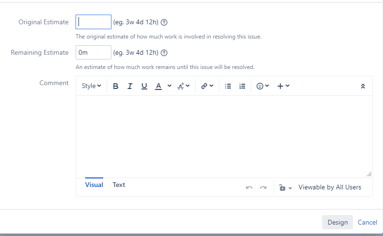Image resolution: width=383 pixels, height=236 pixels.
Task: Click the Design button
Action: coord(338,222)
